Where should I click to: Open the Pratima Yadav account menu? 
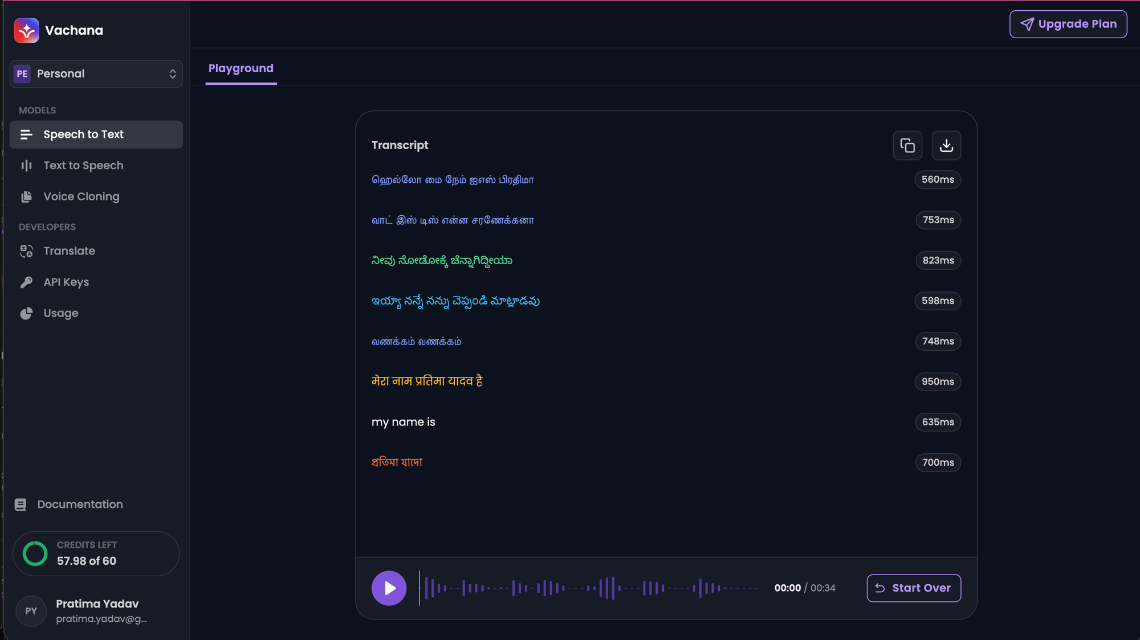pos(96,611)
